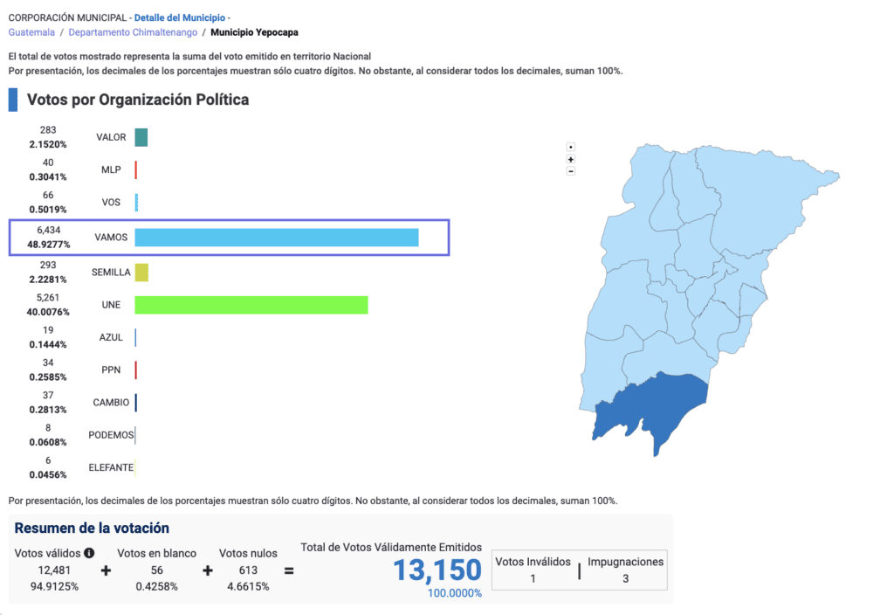The image size is (894, 615).
Task: Select the UNE green results bar
Action: point(251,305)
